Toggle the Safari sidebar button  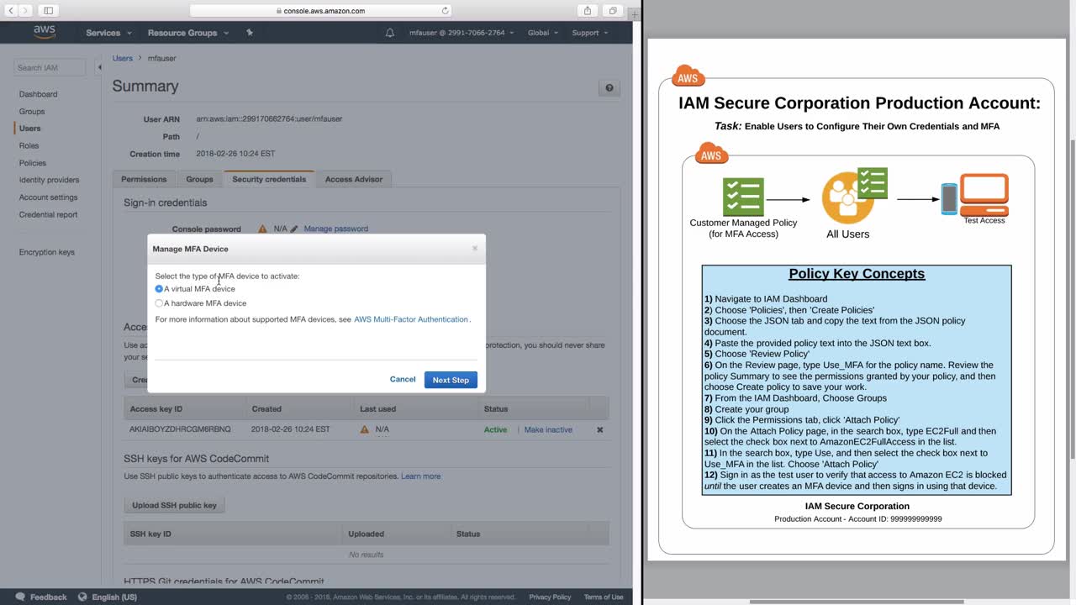pos(48,11)
